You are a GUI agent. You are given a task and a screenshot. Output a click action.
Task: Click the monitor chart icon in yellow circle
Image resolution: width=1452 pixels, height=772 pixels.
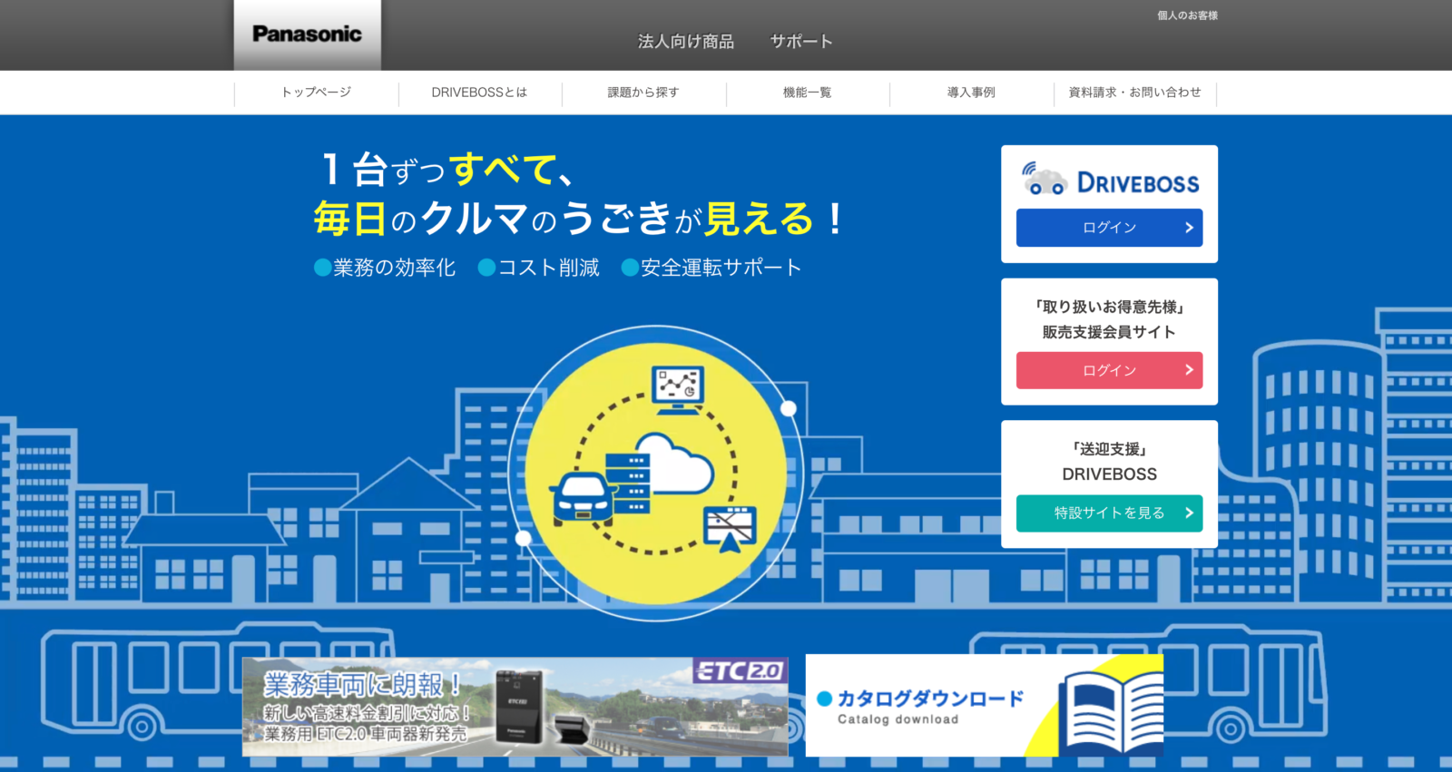coord(678,388)
